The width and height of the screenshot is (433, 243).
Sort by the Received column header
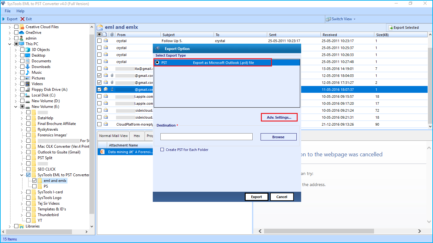(x=348, y=35)
